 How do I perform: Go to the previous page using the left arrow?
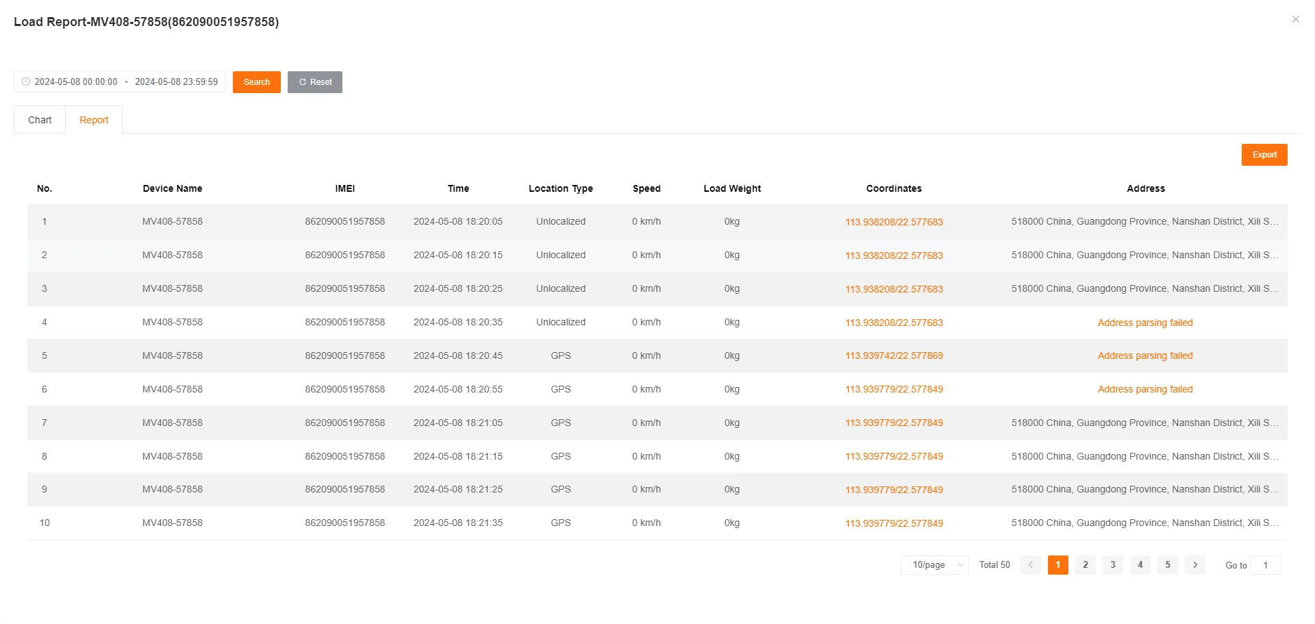tap(1030, 565)
